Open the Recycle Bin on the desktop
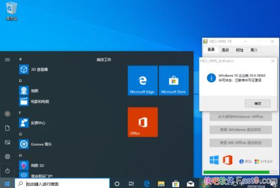Screen dimensions: 280x188 coord(11,10)
